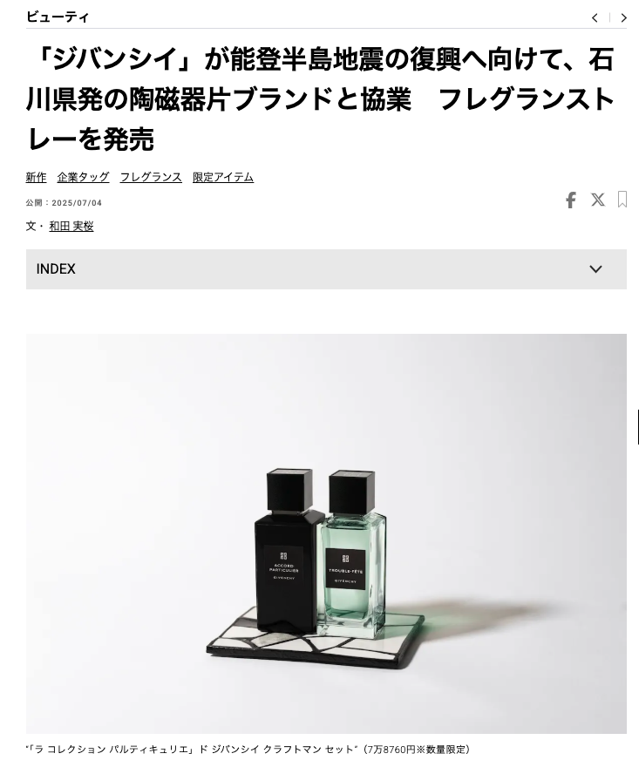Open the ビューティ category
This screenshot has width=639, height=767.
click(x=58, y=17)
